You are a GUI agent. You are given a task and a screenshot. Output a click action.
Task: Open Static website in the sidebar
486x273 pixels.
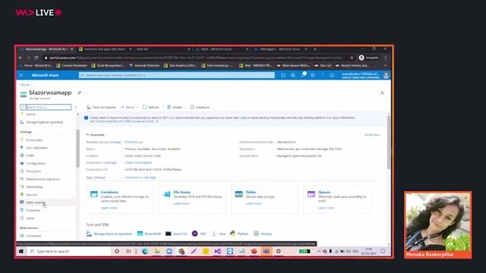click(x=36, y=202)
